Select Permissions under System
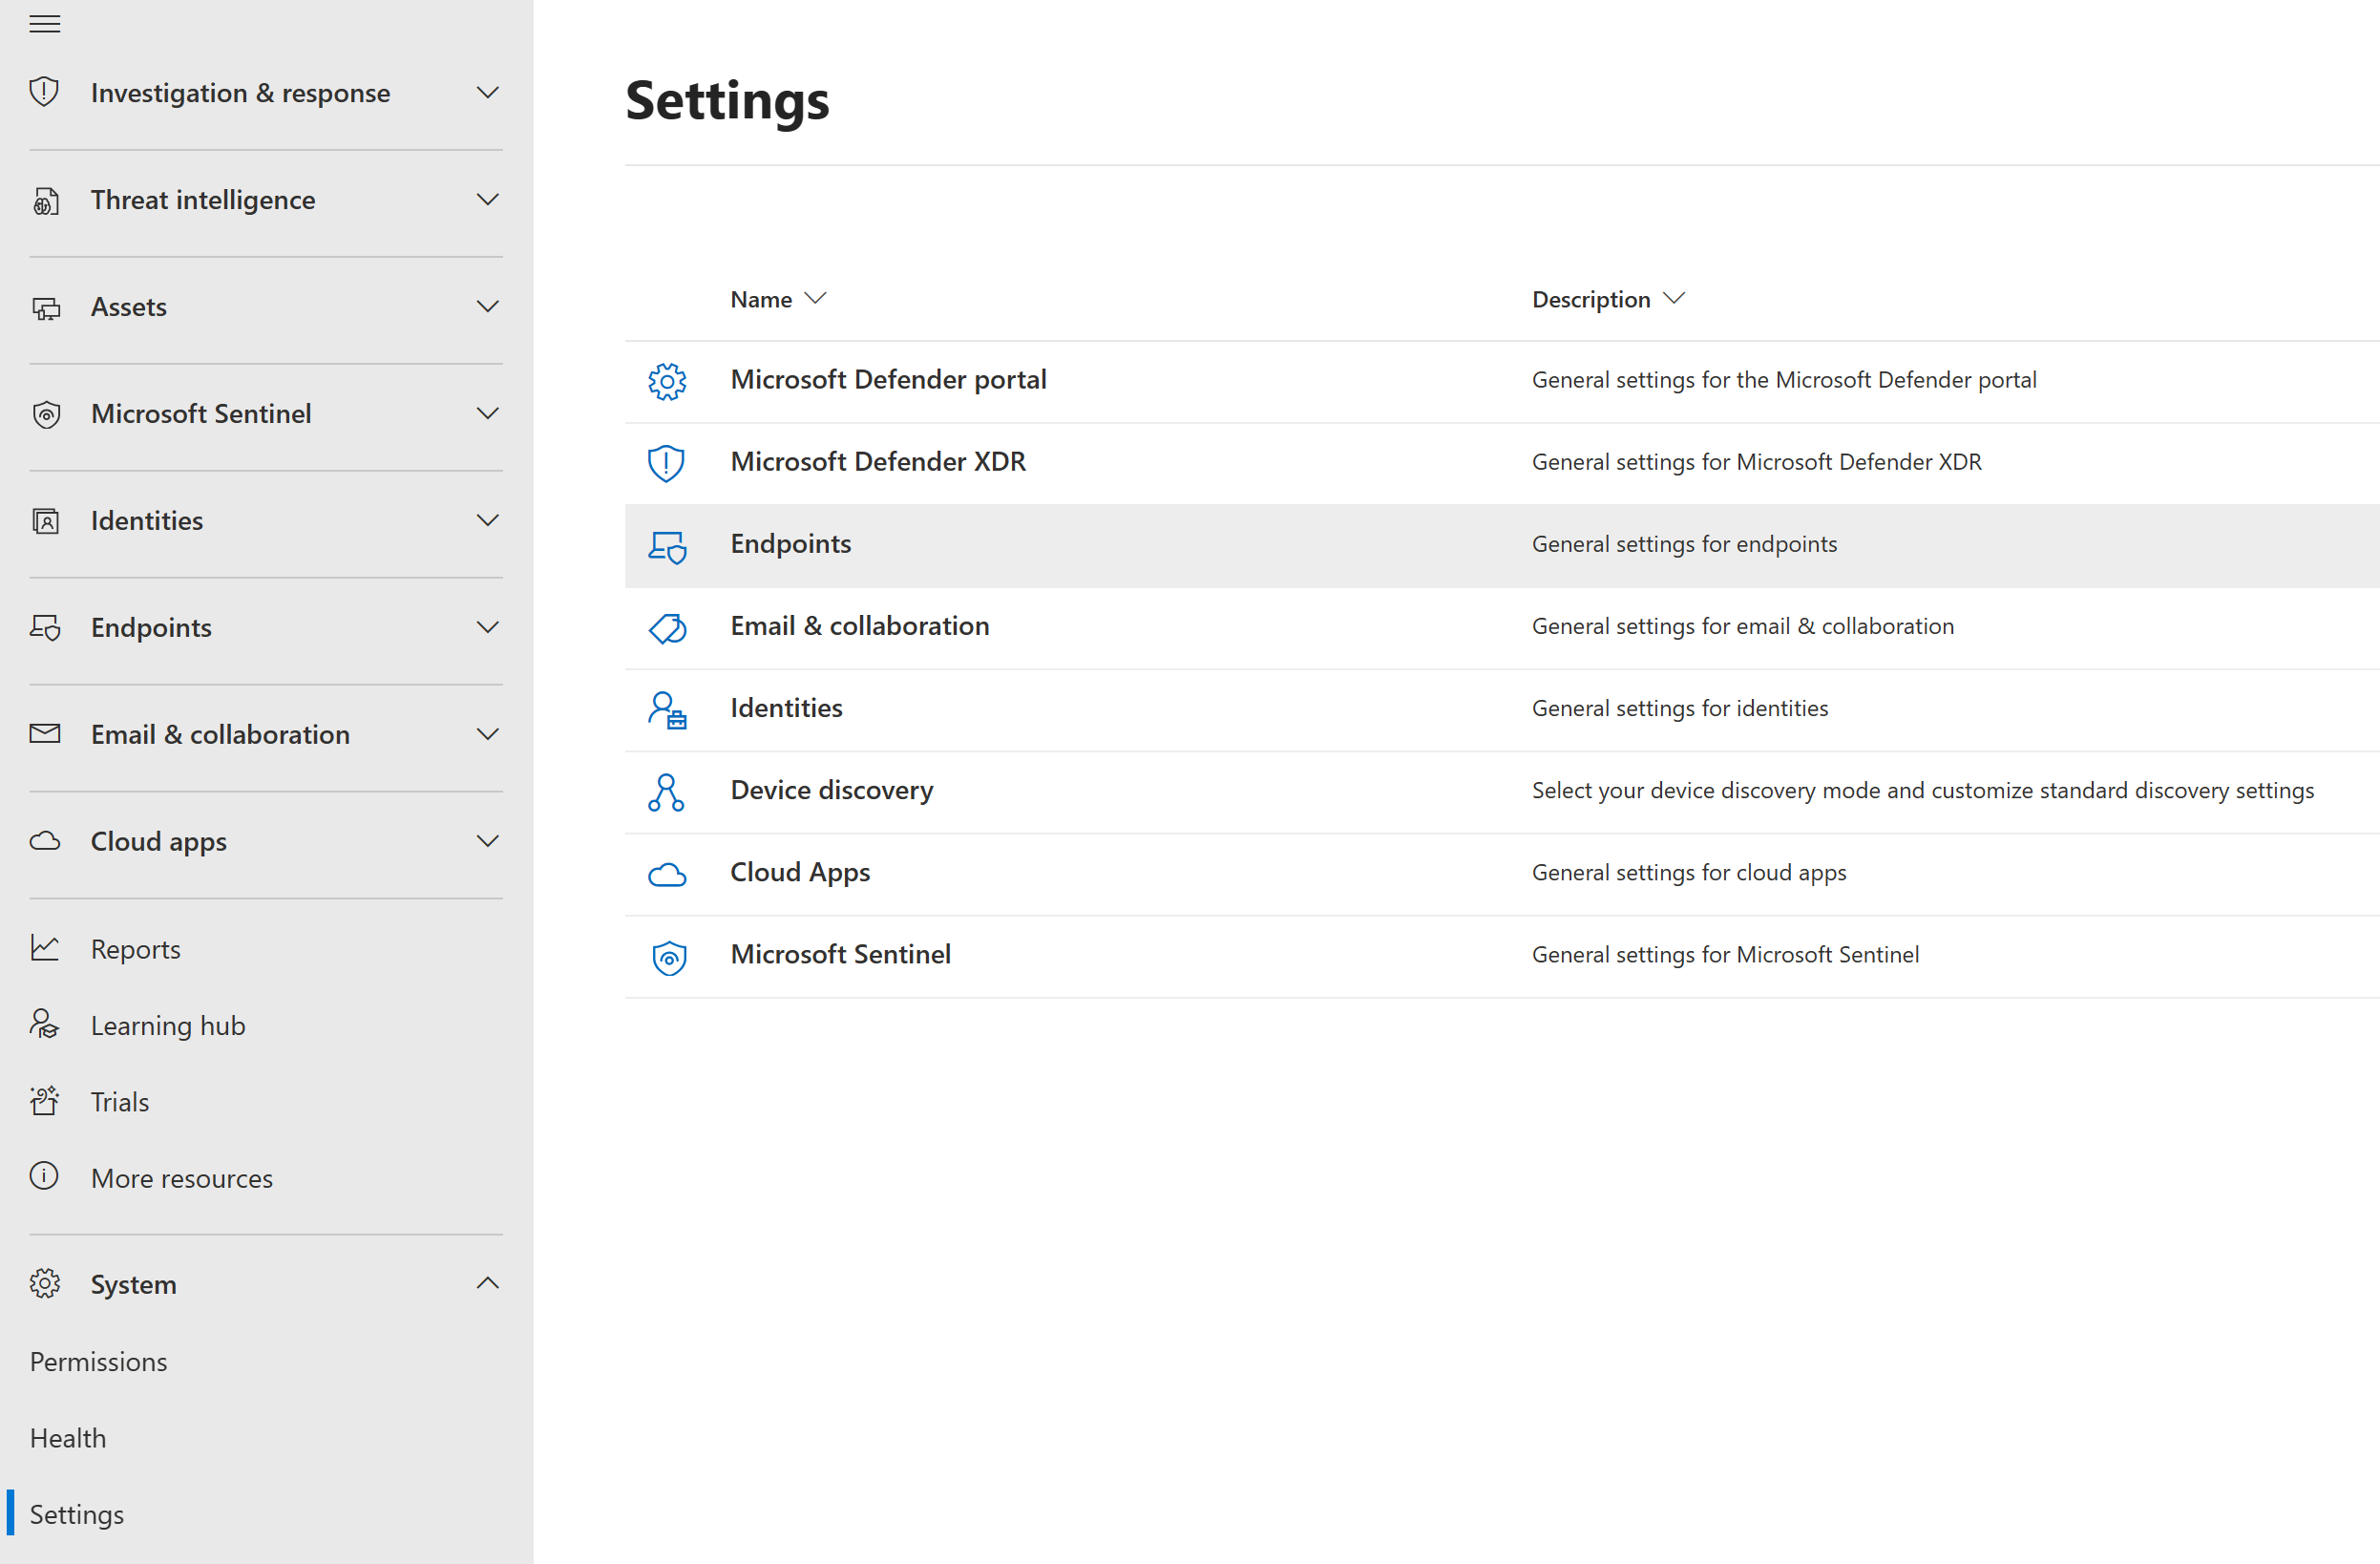2380x1564 pixels. (x=99, y=1360)
